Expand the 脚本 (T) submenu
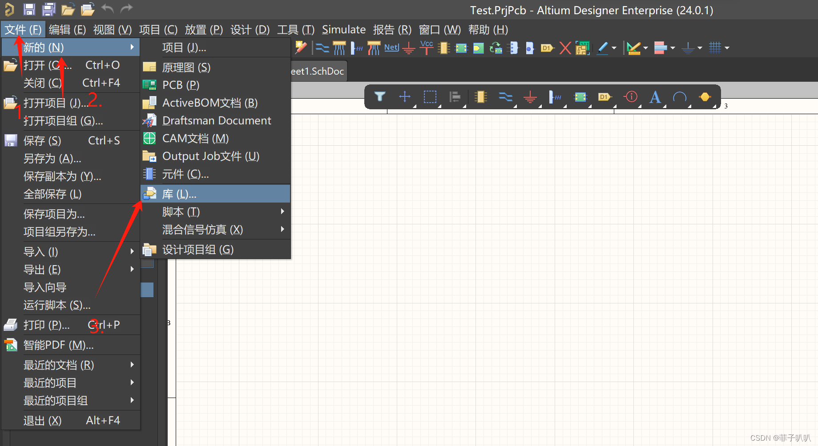 (x=215, y=212)
